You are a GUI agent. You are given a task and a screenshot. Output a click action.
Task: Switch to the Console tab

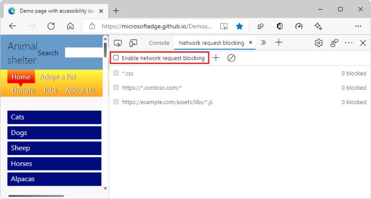[x=159, y=43]
